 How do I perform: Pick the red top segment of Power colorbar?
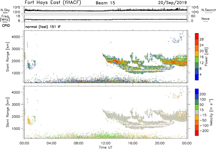click(x=197, y=36)
